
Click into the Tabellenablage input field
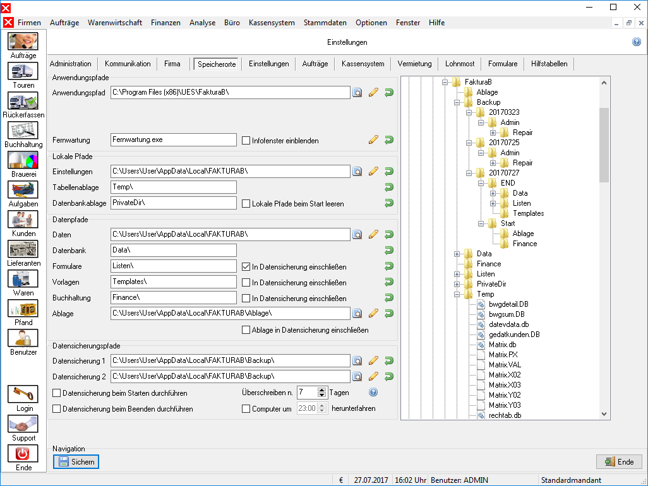[174, 187]
